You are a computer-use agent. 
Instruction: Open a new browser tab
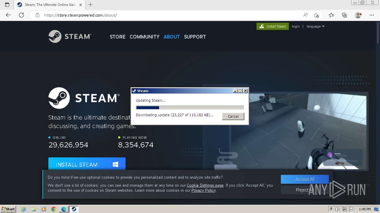pos(91,5)
